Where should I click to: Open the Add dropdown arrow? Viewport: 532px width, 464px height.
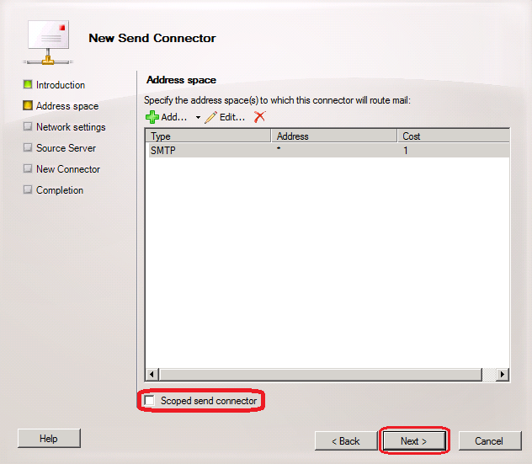click(x=199, y=118)
